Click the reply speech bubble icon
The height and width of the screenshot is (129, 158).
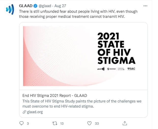(21, 123)
